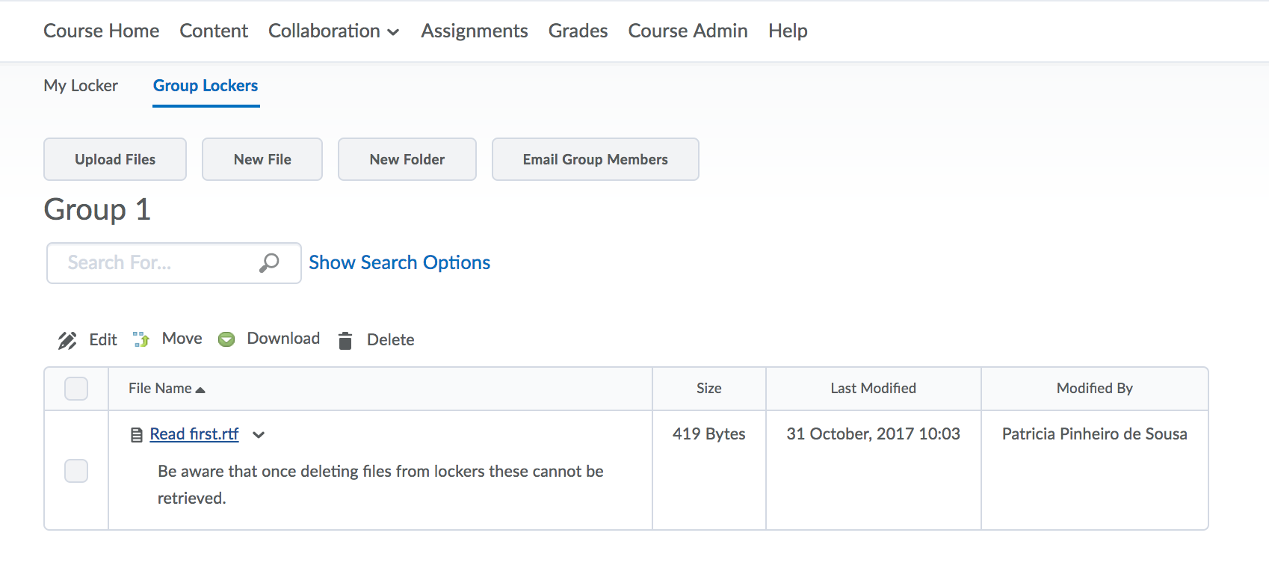
Task: Open the chevron menu next to Read first.rtf
Action: click(x=259, y=435)
